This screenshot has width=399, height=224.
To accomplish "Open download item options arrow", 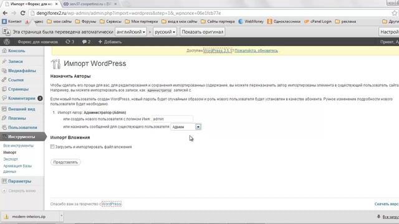I will [x=61, y=217].
